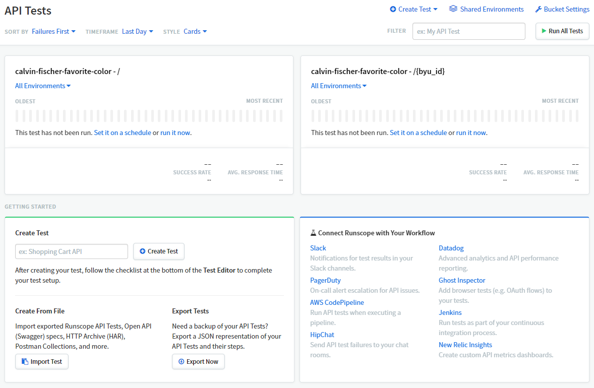
Task: Click the 'GETTING STARTED' section label
Action: click(30, 207)
